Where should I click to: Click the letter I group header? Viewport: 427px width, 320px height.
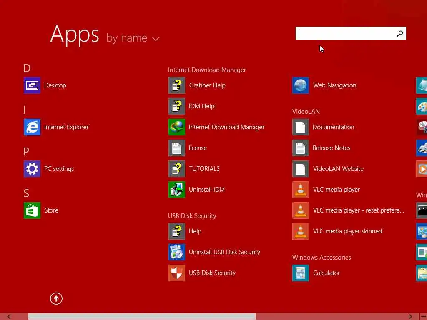(25, 110)
